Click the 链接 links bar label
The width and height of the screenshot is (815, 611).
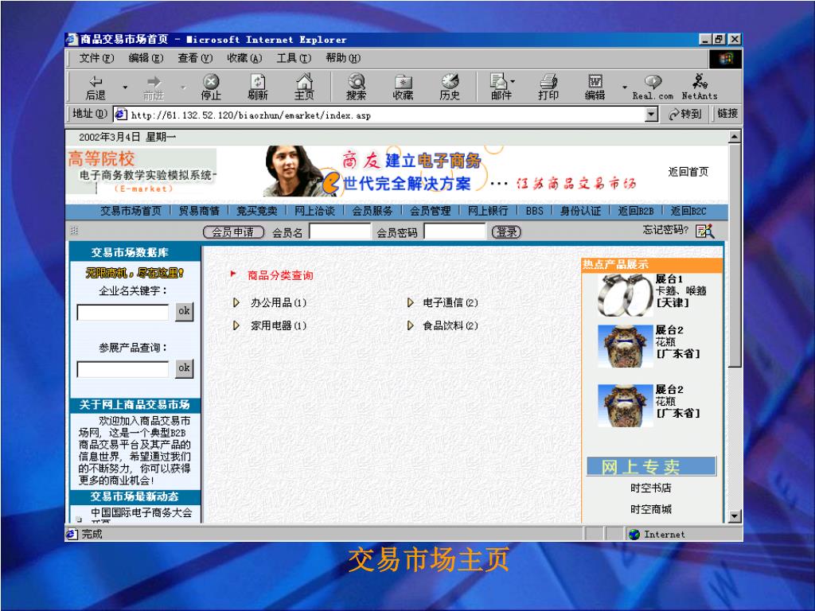[x=727, y=113]
